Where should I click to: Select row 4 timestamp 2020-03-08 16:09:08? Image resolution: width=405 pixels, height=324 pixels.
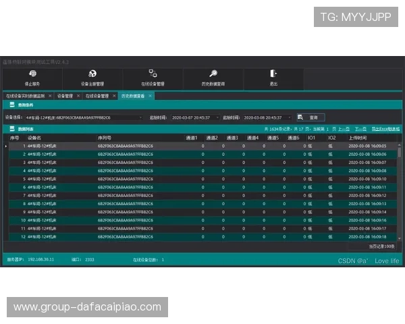tap(367, 171)
